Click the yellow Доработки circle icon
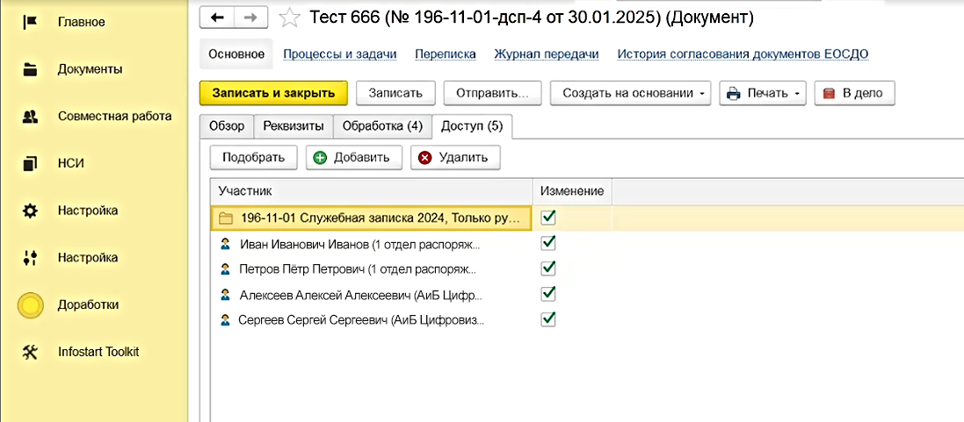The width and height of the screenshot is (964, 422). point(31,305)
